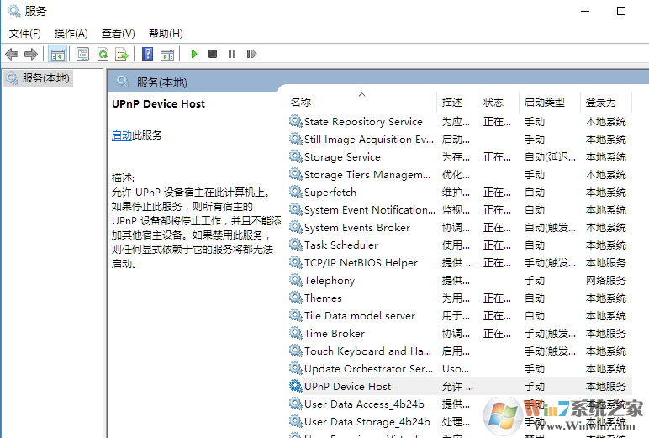Select the Storage Service gear icon
The width and height of the screenshot is (649, 438).
click(296, 156)
